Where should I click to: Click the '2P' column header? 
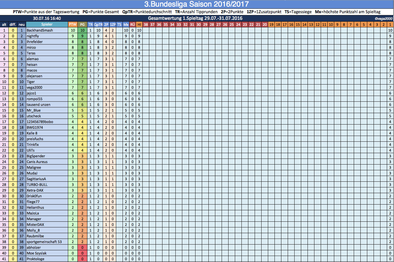[x=106, y=24]
